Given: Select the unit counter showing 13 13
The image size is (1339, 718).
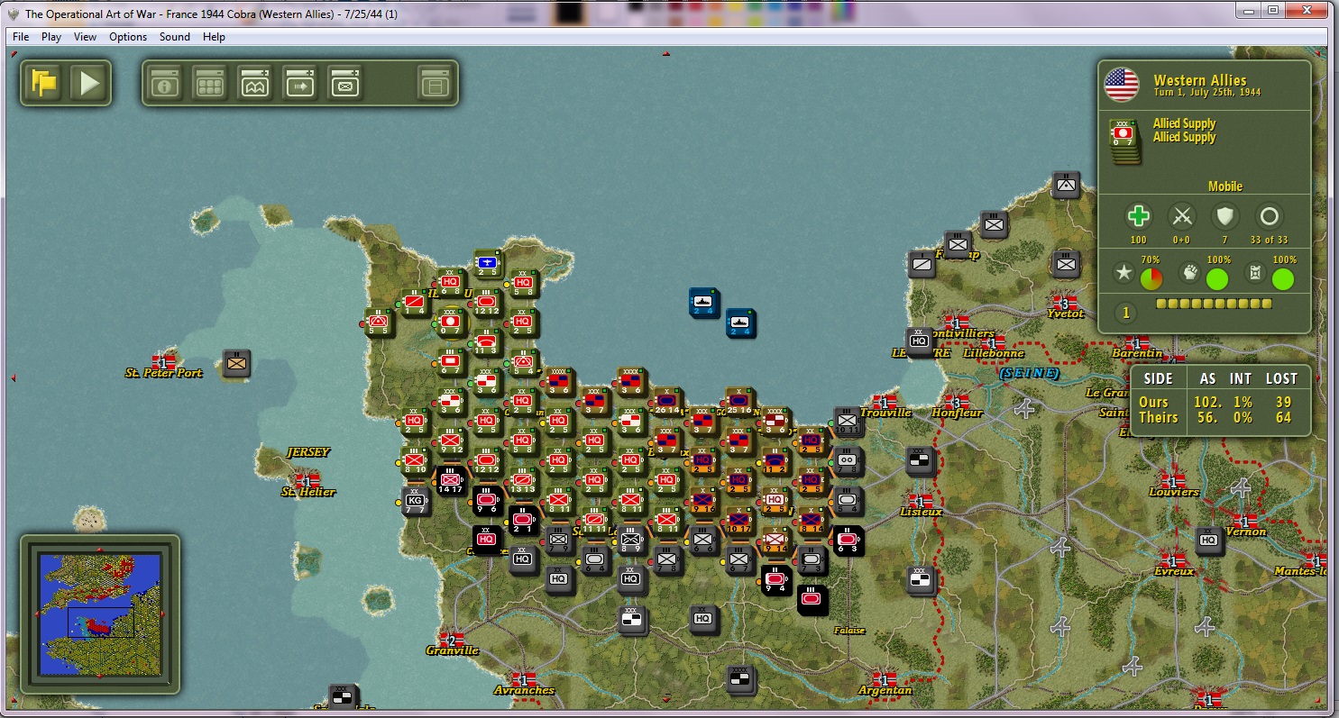Looking at the screenshot, I should (523, 481).
